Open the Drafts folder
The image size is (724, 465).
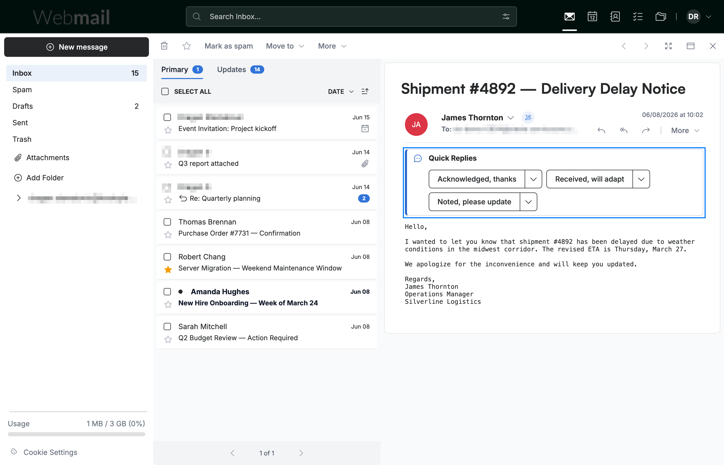(x=77, y=106)
